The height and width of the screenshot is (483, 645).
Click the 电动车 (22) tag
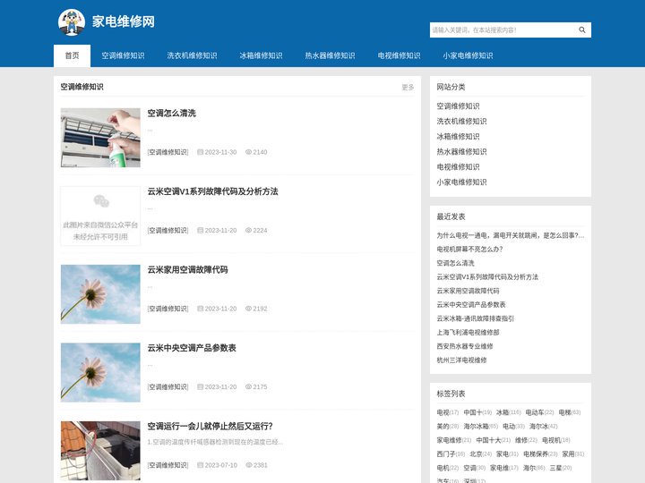point(539,412)
